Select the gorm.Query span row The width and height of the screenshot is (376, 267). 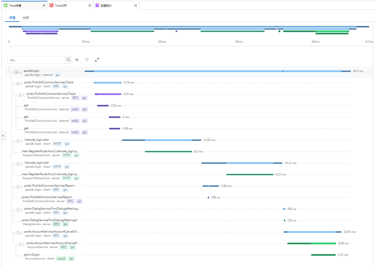[x=32, y=254]
